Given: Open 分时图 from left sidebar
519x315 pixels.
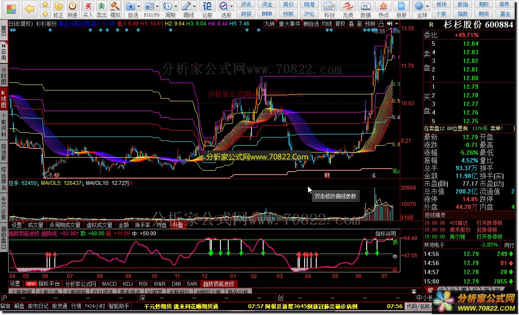Looking at the screenshot, I should [x=4, y=75].
